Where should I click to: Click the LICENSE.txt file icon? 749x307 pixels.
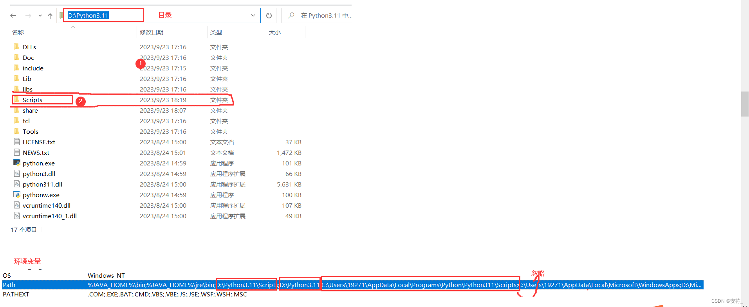pyautogui.click(x=16, y=142)
